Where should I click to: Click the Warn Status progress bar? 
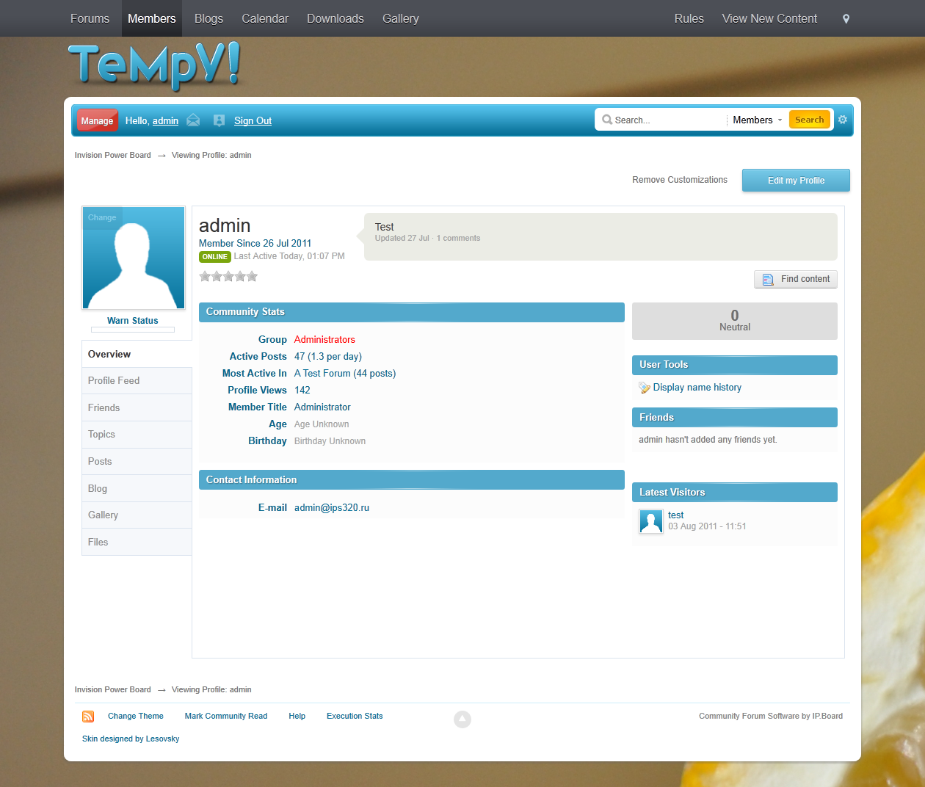point(133,330)
